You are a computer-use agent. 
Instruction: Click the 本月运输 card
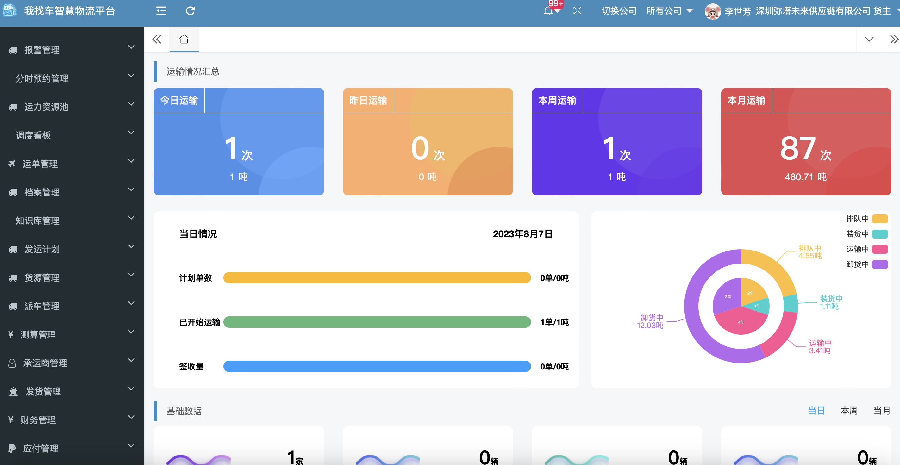click(x=806, y=141)
